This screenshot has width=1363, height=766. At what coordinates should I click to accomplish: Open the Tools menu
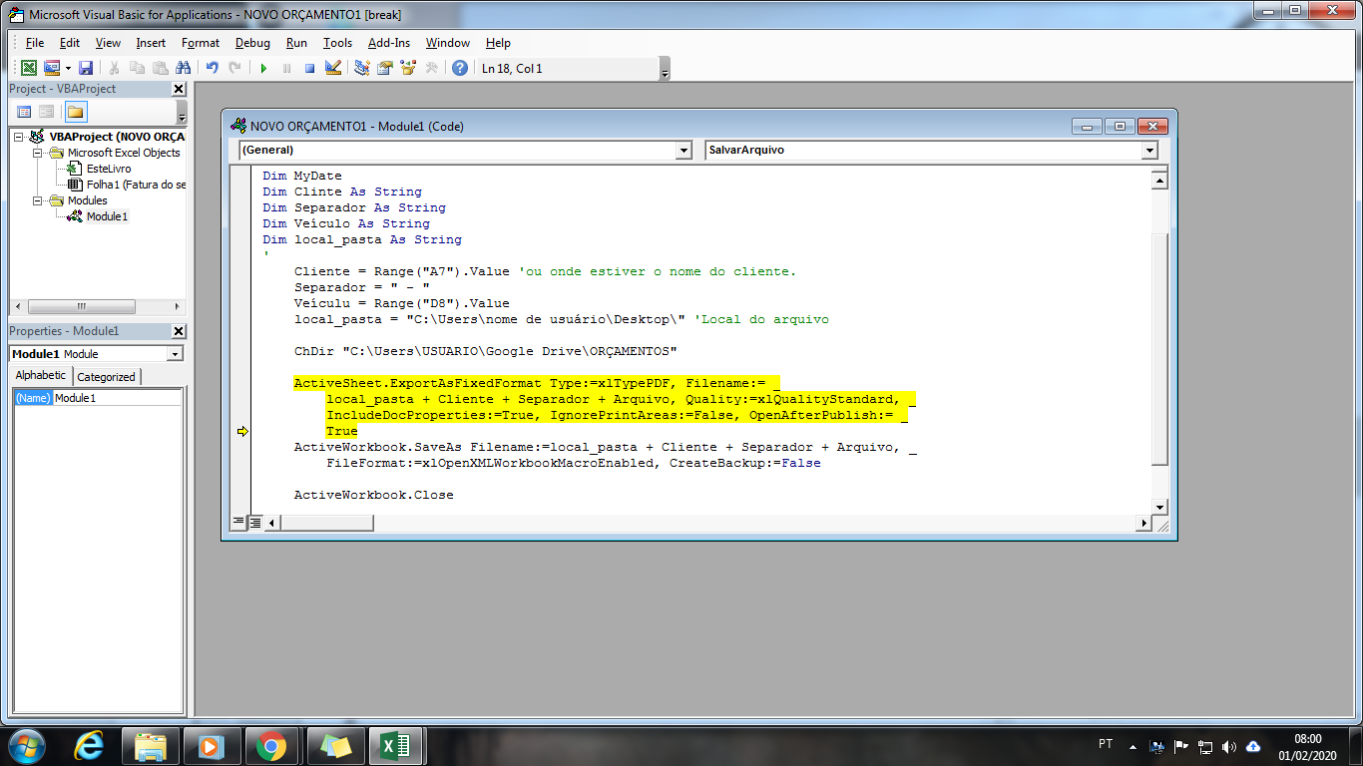point(338,43)
